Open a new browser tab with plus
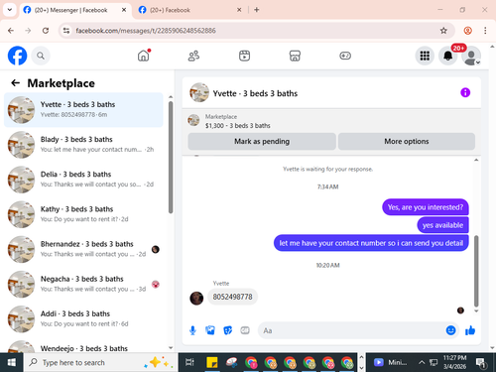 pos(257,10)
